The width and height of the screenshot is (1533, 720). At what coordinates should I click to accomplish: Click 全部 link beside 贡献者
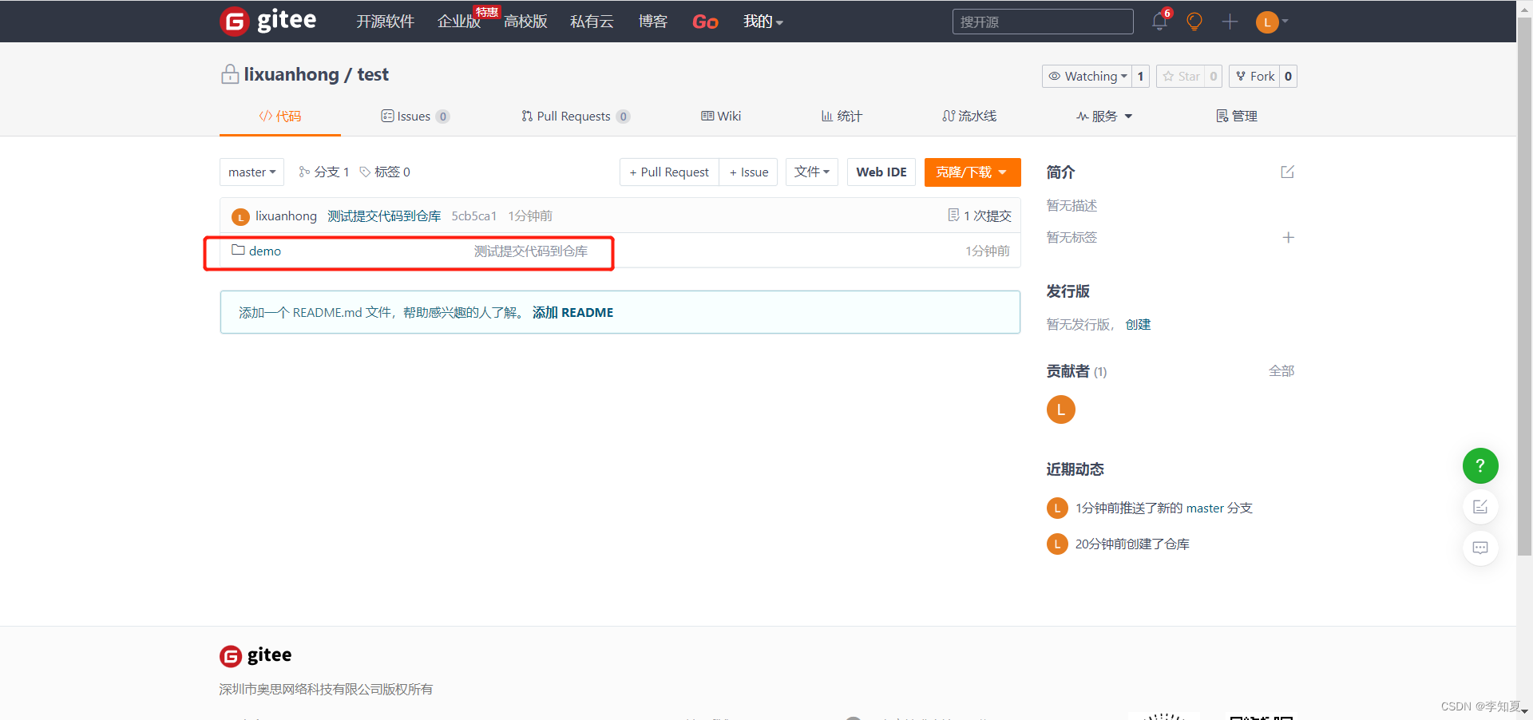pos(1281,370)
